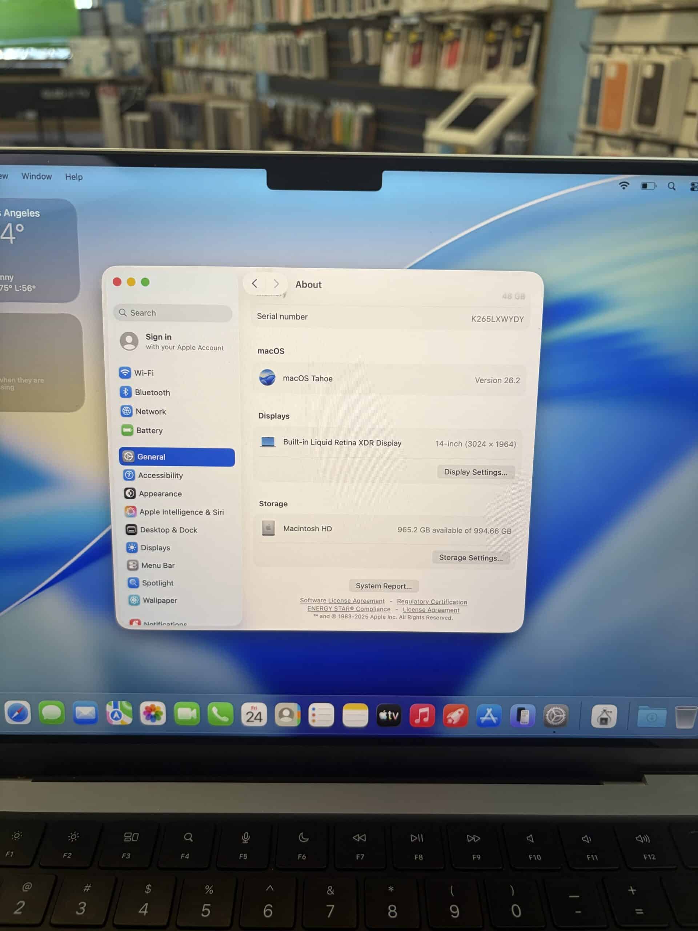The height and width of the screenshot is (931, 698).
Task: Select Bluetooth in the sidebar
Action: [152, 392]
